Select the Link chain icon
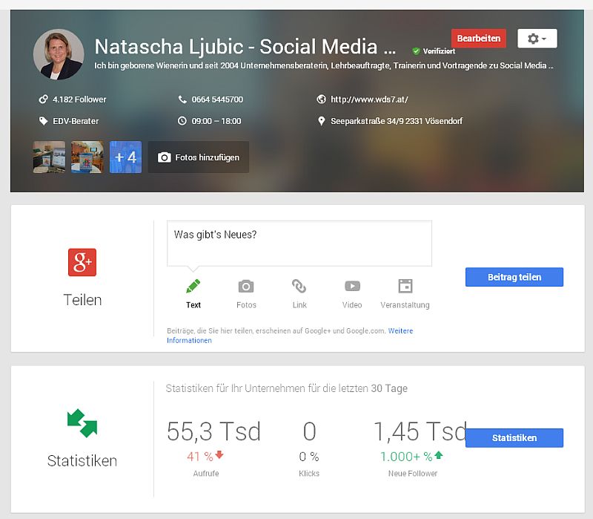Screen dimensions: 593x519 pyautogui.click(x=299, y=286)
